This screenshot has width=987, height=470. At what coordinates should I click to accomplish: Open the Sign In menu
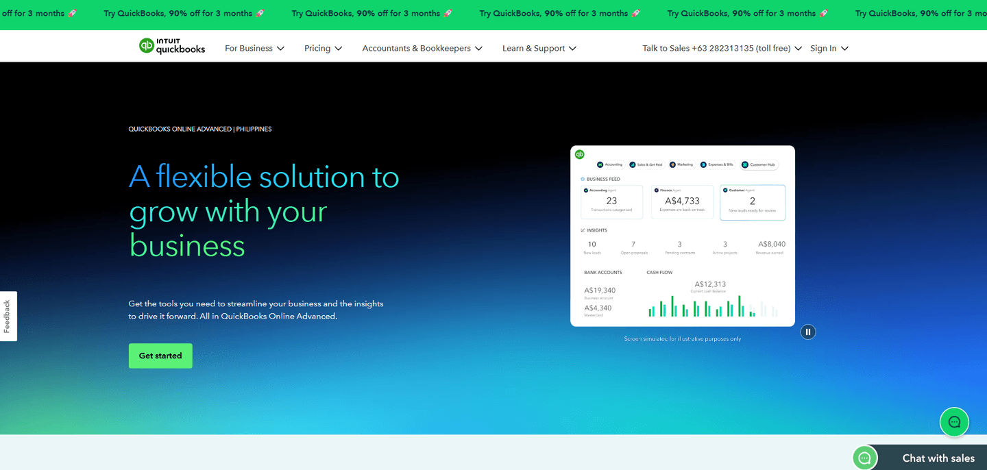point(829,49)
